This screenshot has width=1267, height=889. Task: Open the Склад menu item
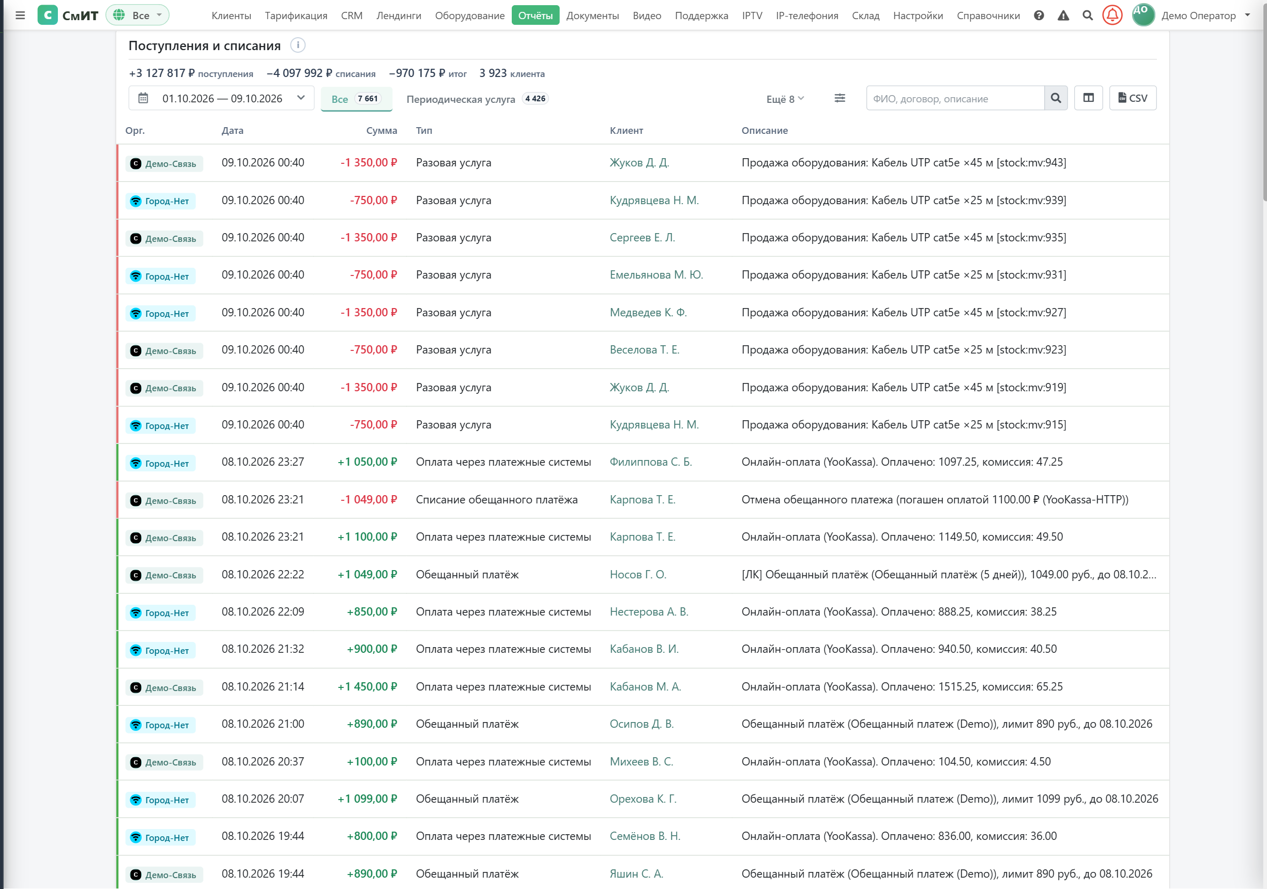click(x=865, y=16)
